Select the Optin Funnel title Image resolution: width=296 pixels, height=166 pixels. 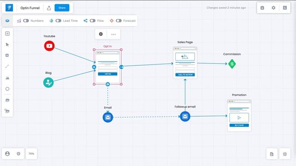point(30,8)
